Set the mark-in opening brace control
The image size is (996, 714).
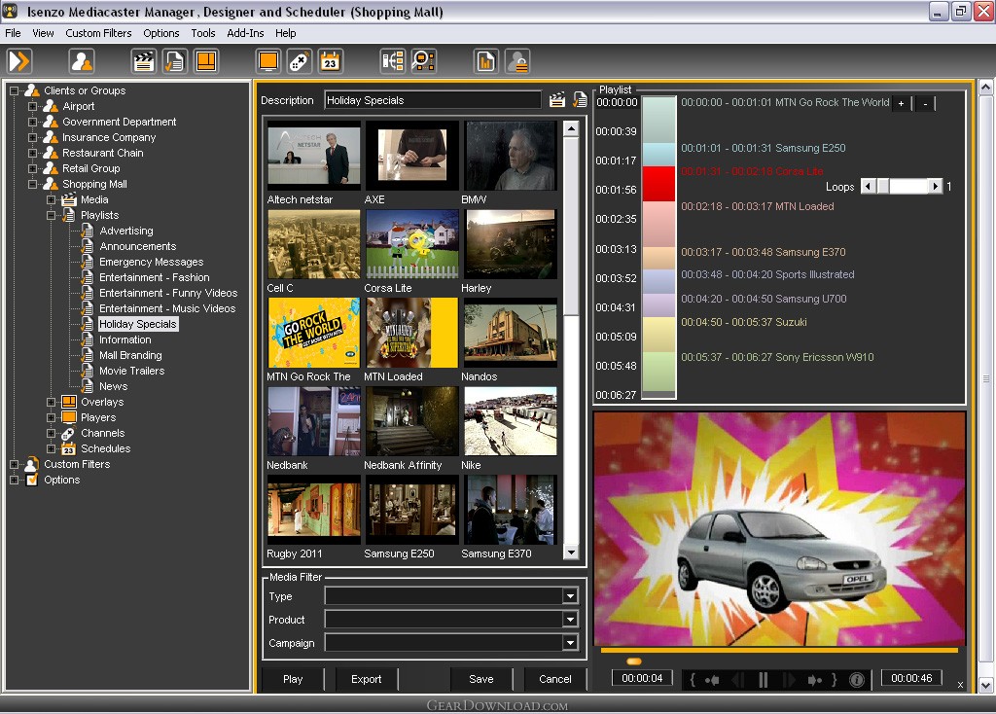(x=693, y=680)
